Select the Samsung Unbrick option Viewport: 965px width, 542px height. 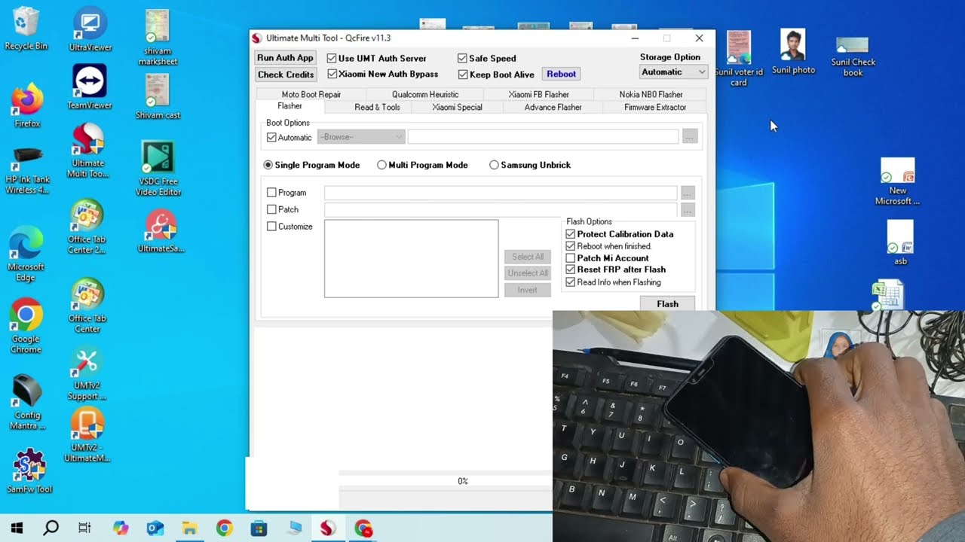coord(530,165)
